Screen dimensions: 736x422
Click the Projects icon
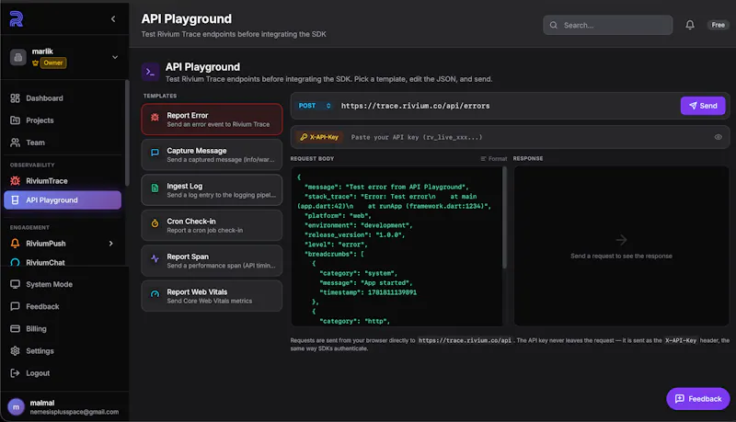pos(15,120)
